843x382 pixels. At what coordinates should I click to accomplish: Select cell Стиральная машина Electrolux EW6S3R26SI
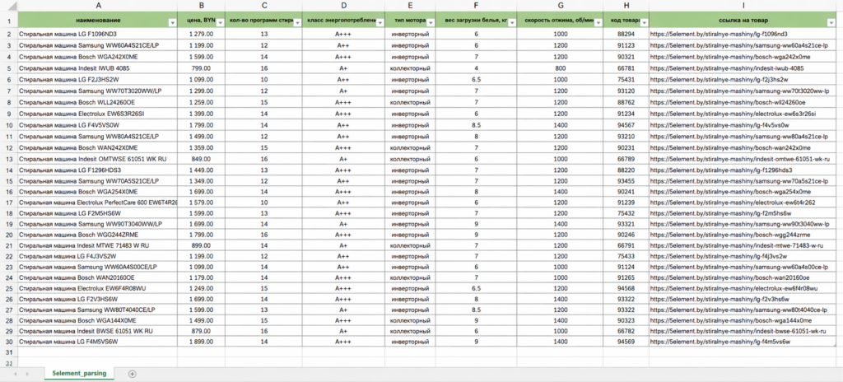click(x=98, y=114)
